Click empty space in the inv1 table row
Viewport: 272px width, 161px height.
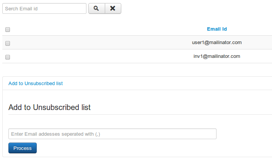coord(96,57)
